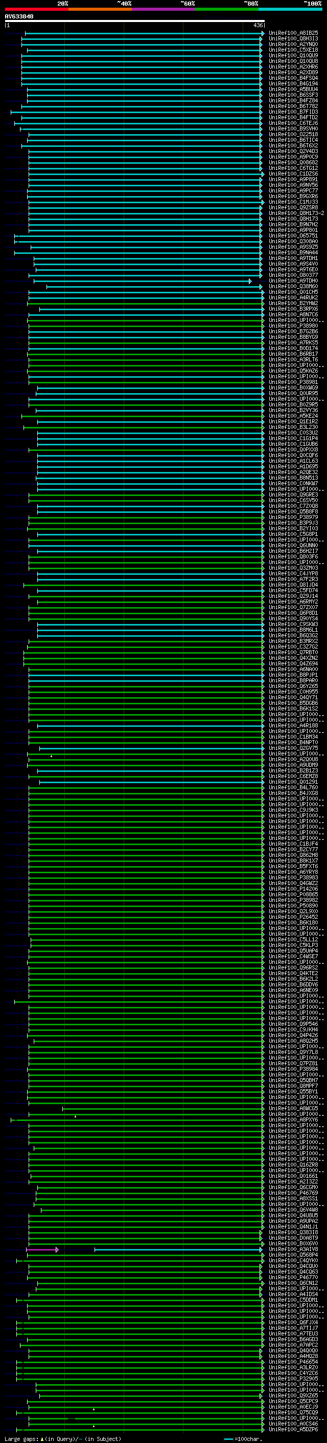Select the UniRef100_A8WCG5 label

pos(293,1109)
